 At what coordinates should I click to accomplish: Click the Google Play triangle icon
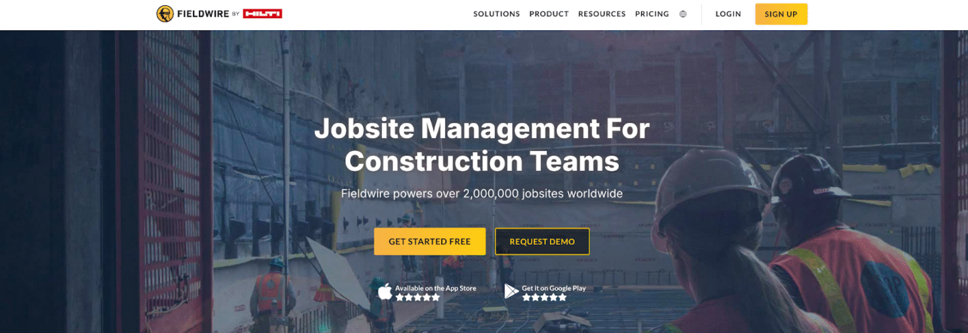[512, 291]
